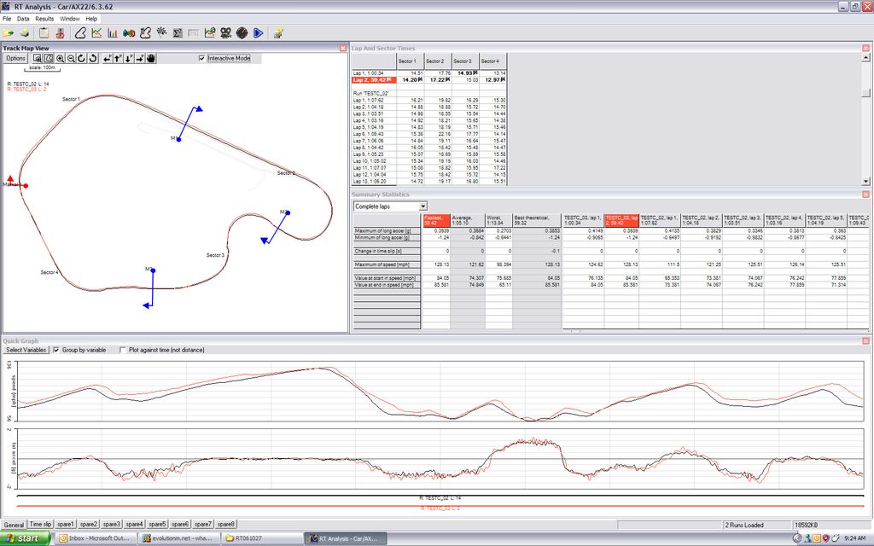Click the track map Options button
The height and width of the screenshot is (546, 874).
pos(15,59)
